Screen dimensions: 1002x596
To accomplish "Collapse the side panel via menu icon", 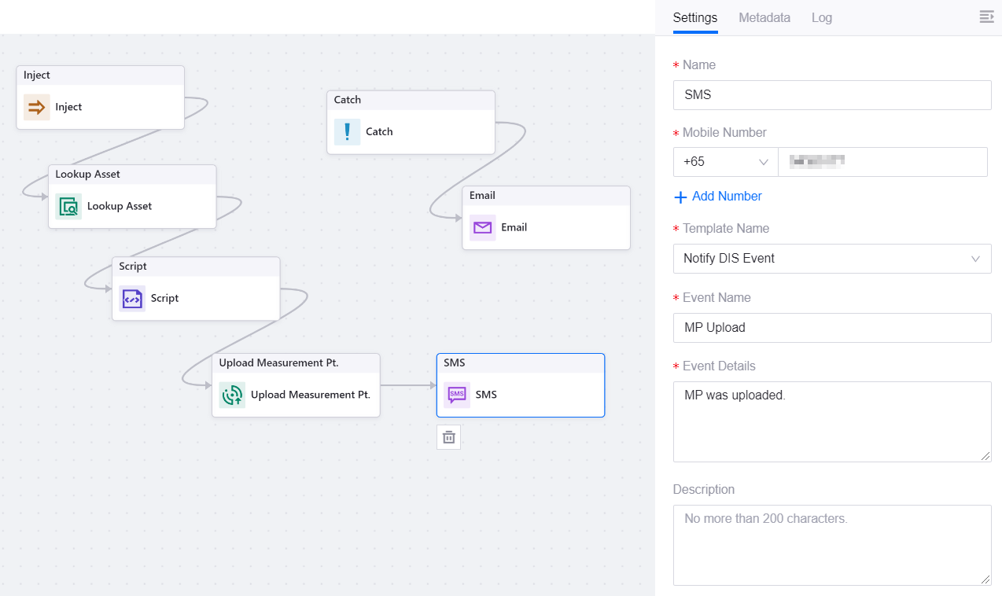I will [986, 17].
